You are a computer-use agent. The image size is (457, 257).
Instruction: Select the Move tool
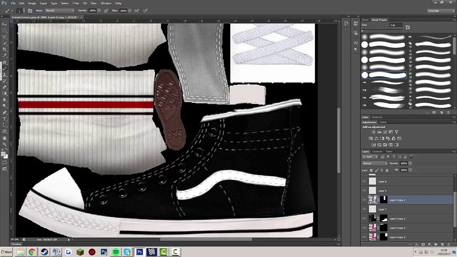5,24
